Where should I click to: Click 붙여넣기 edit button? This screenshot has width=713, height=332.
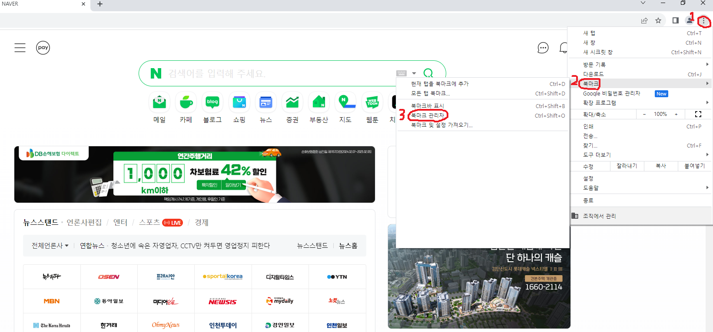[x=695, y=166]
